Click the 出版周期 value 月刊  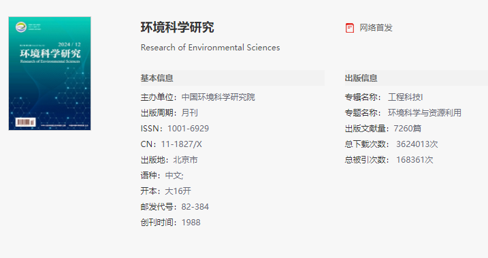[189, 112]
